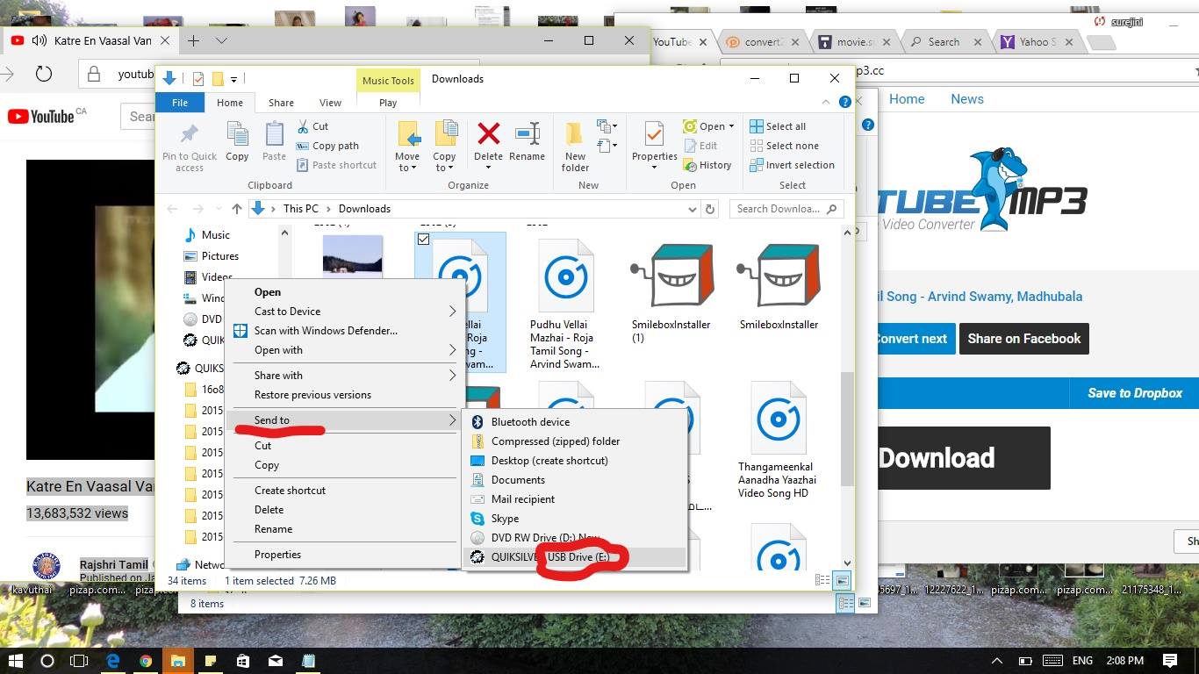
Task: Click the Share on Facebook button
Action: pos(1023,339)
